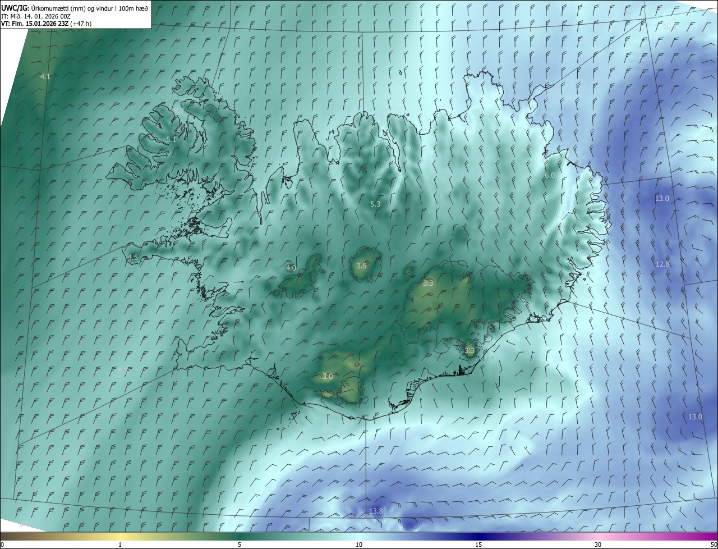Image resolution: width=718 pixels, height=549 pixels.
Task: Click the '3.0' value on the southern glacier
Action: (328, 377)
